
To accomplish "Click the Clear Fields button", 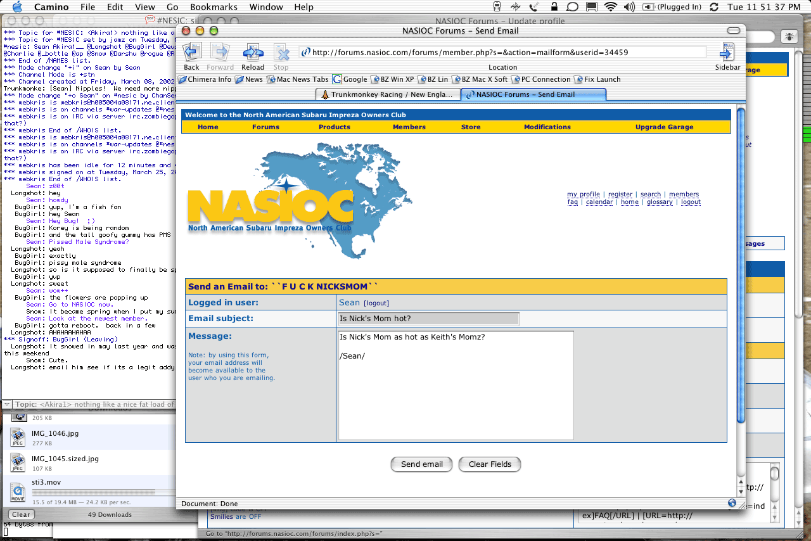I will pyautogui.click(x=490, y=464).
